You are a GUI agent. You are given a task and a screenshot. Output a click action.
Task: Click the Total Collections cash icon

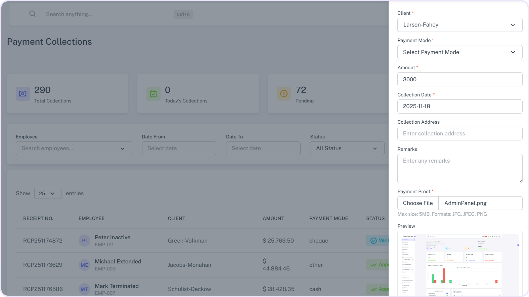(23, 94)
